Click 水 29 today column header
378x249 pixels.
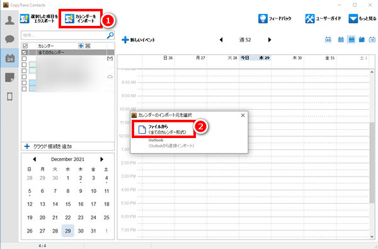click(255, 58)
